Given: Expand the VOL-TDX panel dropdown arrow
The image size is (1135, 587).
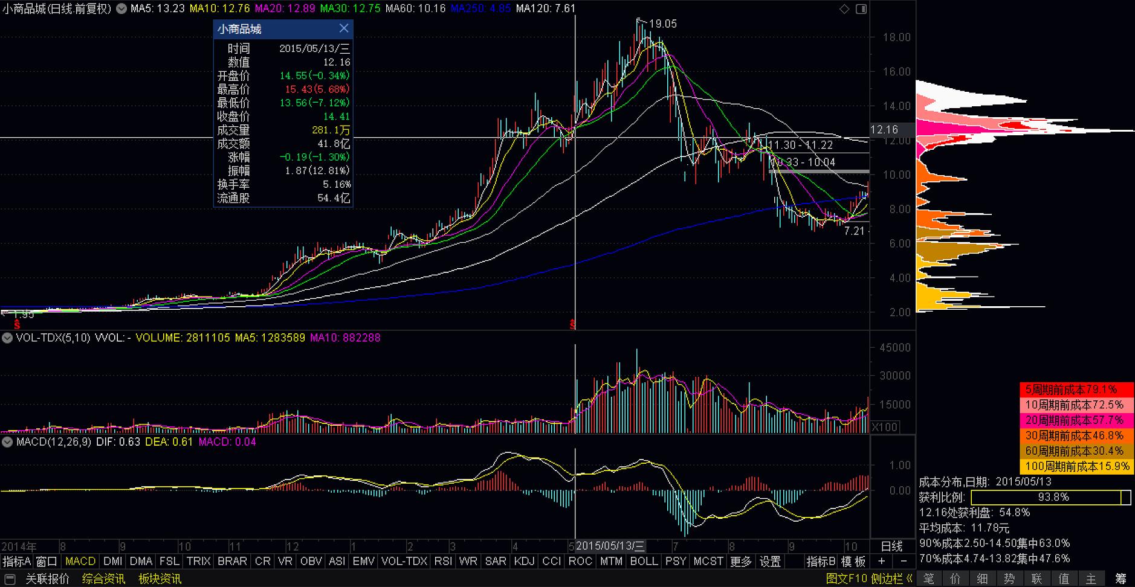Looking at the screenshot, I should point(7,338).
